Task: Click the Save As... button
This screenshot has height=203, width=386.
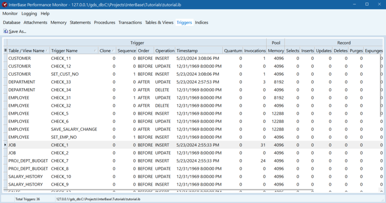Action: [15, 31]
